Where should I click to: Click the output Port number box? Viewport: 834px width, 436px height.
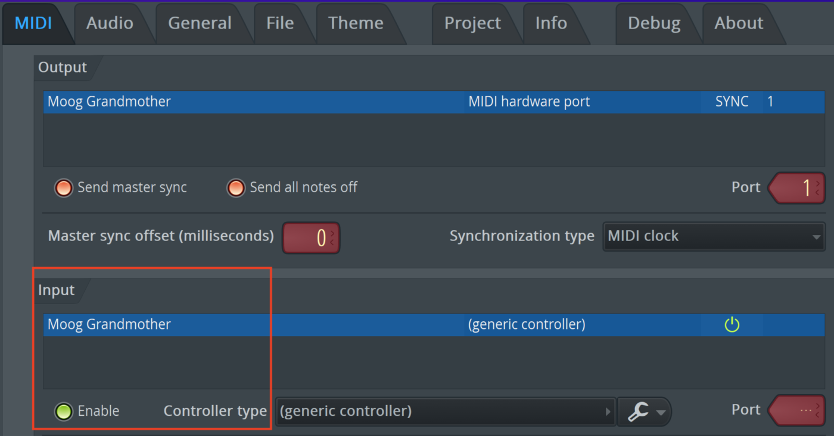pos(797,188)
